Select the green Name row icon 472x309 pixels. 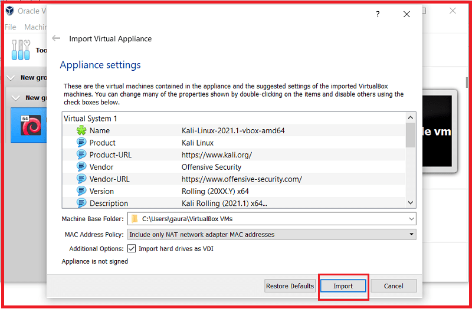point(81,130)
